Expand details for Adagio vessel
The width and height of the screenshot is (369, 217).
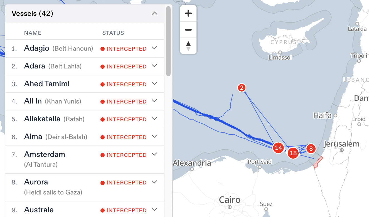click(x=154, y=48)
